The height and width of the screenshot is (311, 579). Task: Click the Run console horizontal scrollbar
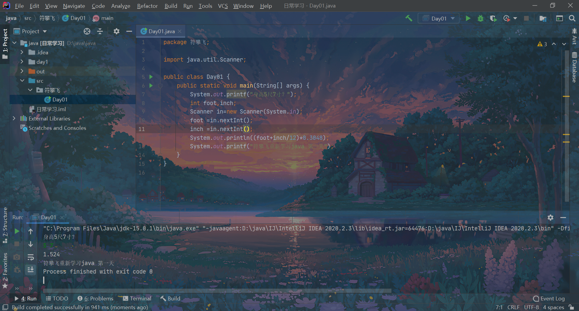pyautogui.click(x=217, y=291)
